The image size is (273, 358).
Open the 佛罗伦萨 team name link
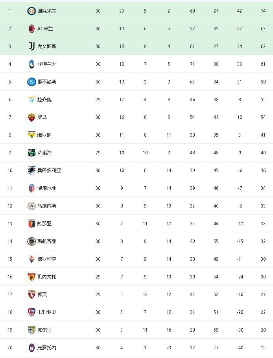[47, 259]
